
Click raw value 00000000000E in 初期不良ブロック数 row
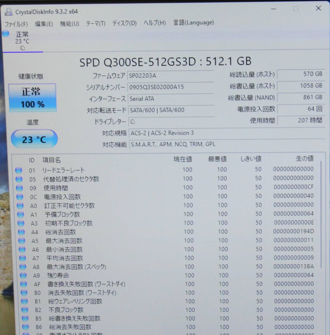coord(294,222)
